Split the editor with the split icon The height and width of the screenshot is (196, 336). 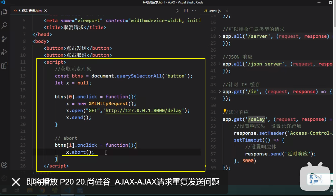coord(186,10)
